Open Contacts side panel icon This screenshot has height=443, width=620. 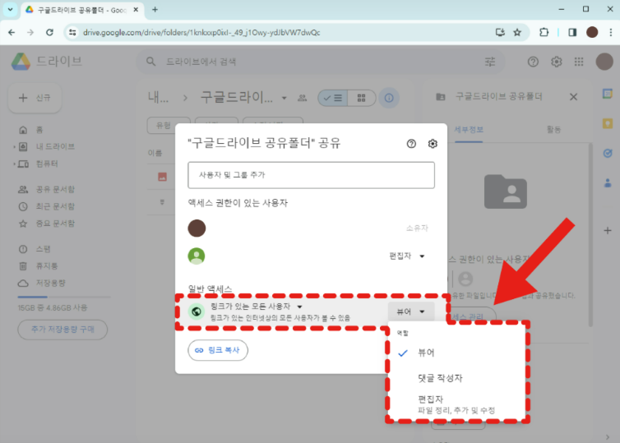[608, 182]
